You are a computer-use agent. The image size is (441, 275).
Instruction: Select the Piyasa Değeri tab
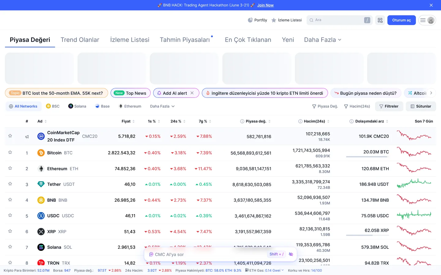click(x=30, y=40)
